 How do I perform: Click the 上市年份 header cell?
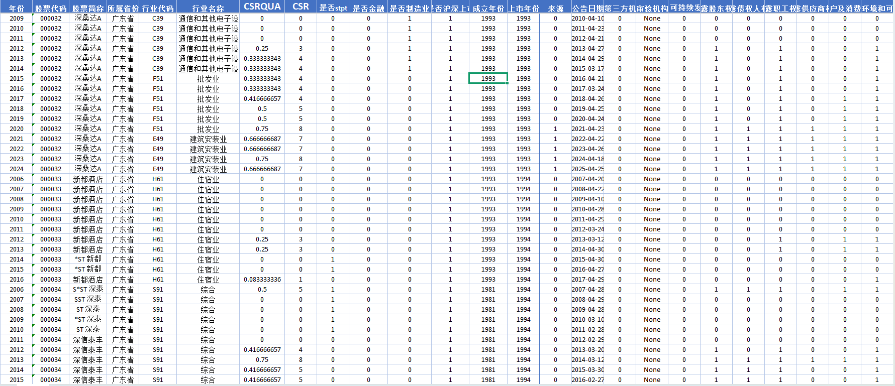click(x=523, y=8)
